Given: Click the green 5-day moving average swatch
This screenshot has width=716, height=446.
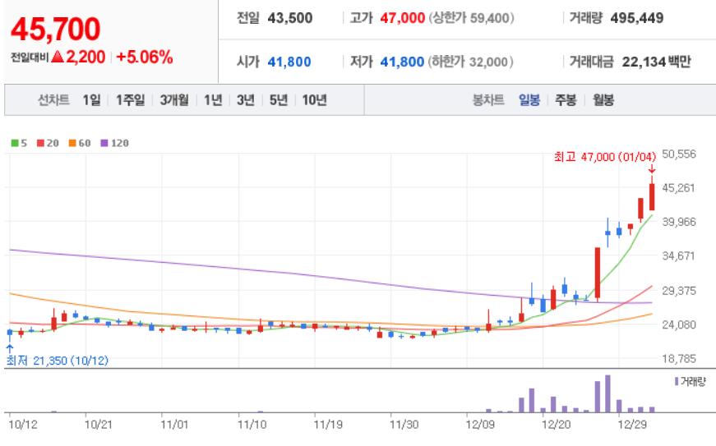Looking at the screenshot, I should pyautogui.click(x=15, y=143).
